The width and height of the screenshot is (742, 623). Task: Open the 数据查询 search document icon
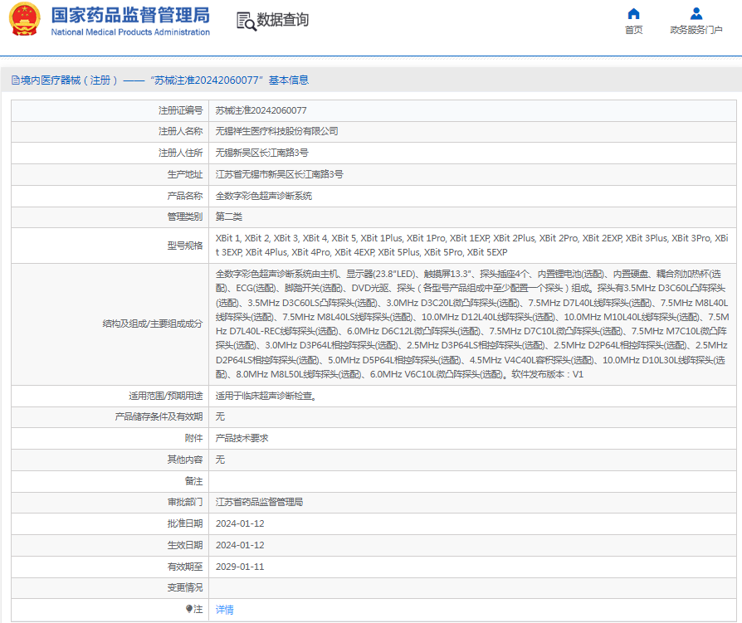click(x=246, y=22)
